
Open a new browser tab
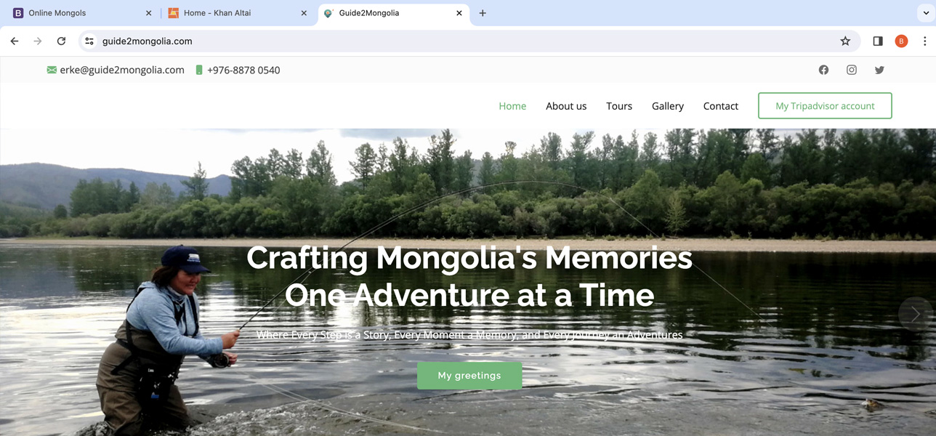click(483, 13)
